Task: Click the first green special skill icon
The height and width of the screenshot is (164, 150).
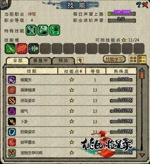Action: [x=31, y=30]
